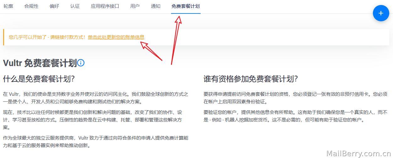Switch to the 用户 tab
The width and height of the screenshot is (393, 159).
pyautogui.click(x=135, y=6)
